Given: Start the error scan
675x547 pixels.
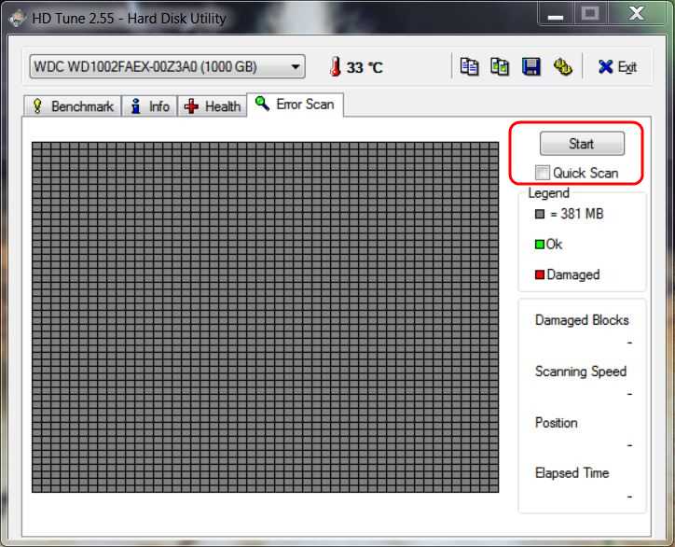Looking at the screenshot, I should [x=582, y=144].
